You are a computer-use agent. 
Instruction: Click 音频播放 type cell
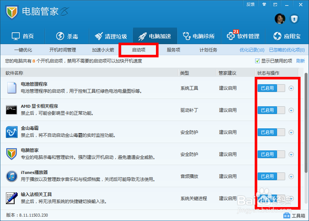(x=189, y=177)
